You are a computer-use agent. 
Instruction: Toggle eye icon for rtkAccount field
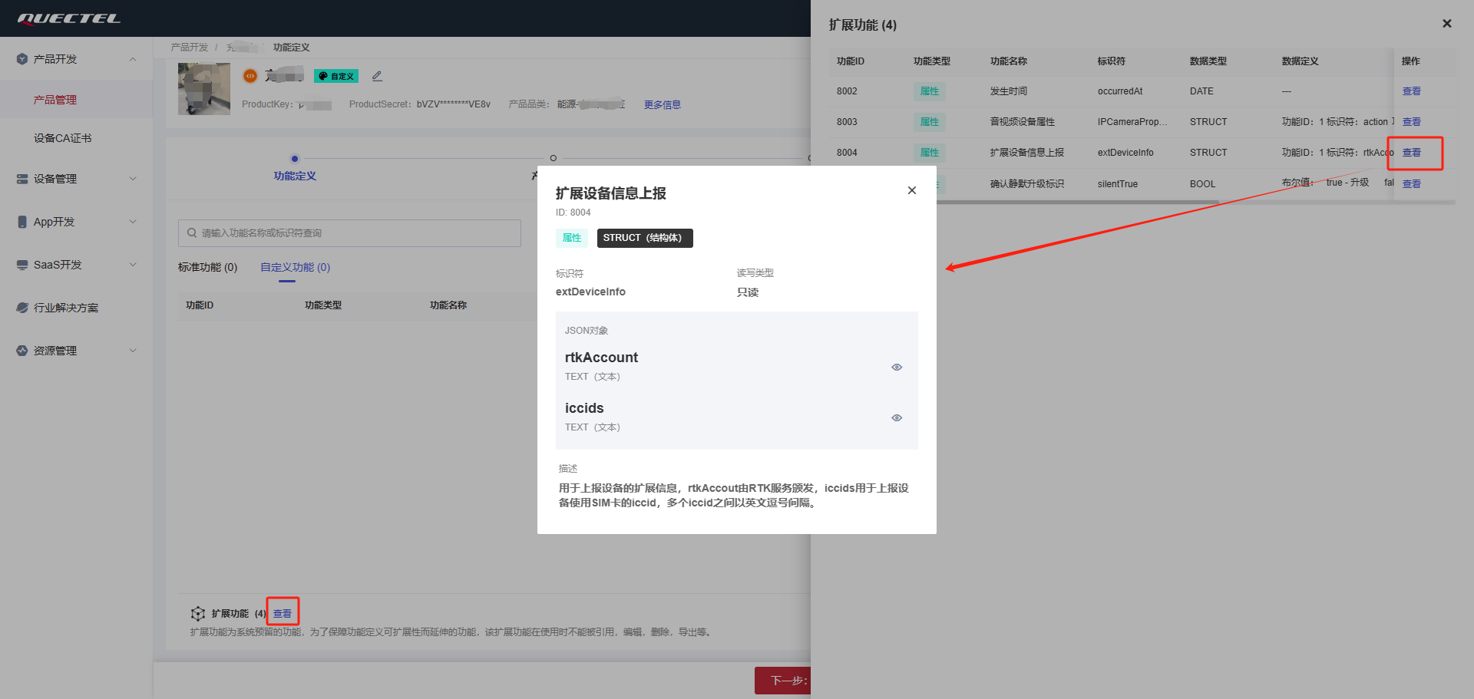click(x=896, y=368)
